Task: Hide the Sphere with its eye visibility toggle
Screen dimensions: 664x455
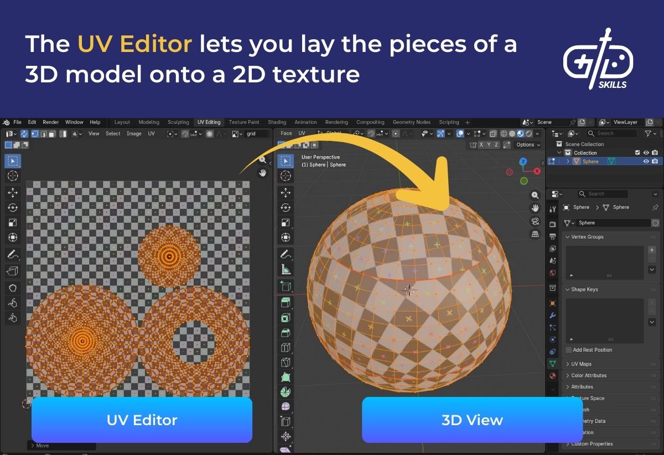Action: point(646,161)
